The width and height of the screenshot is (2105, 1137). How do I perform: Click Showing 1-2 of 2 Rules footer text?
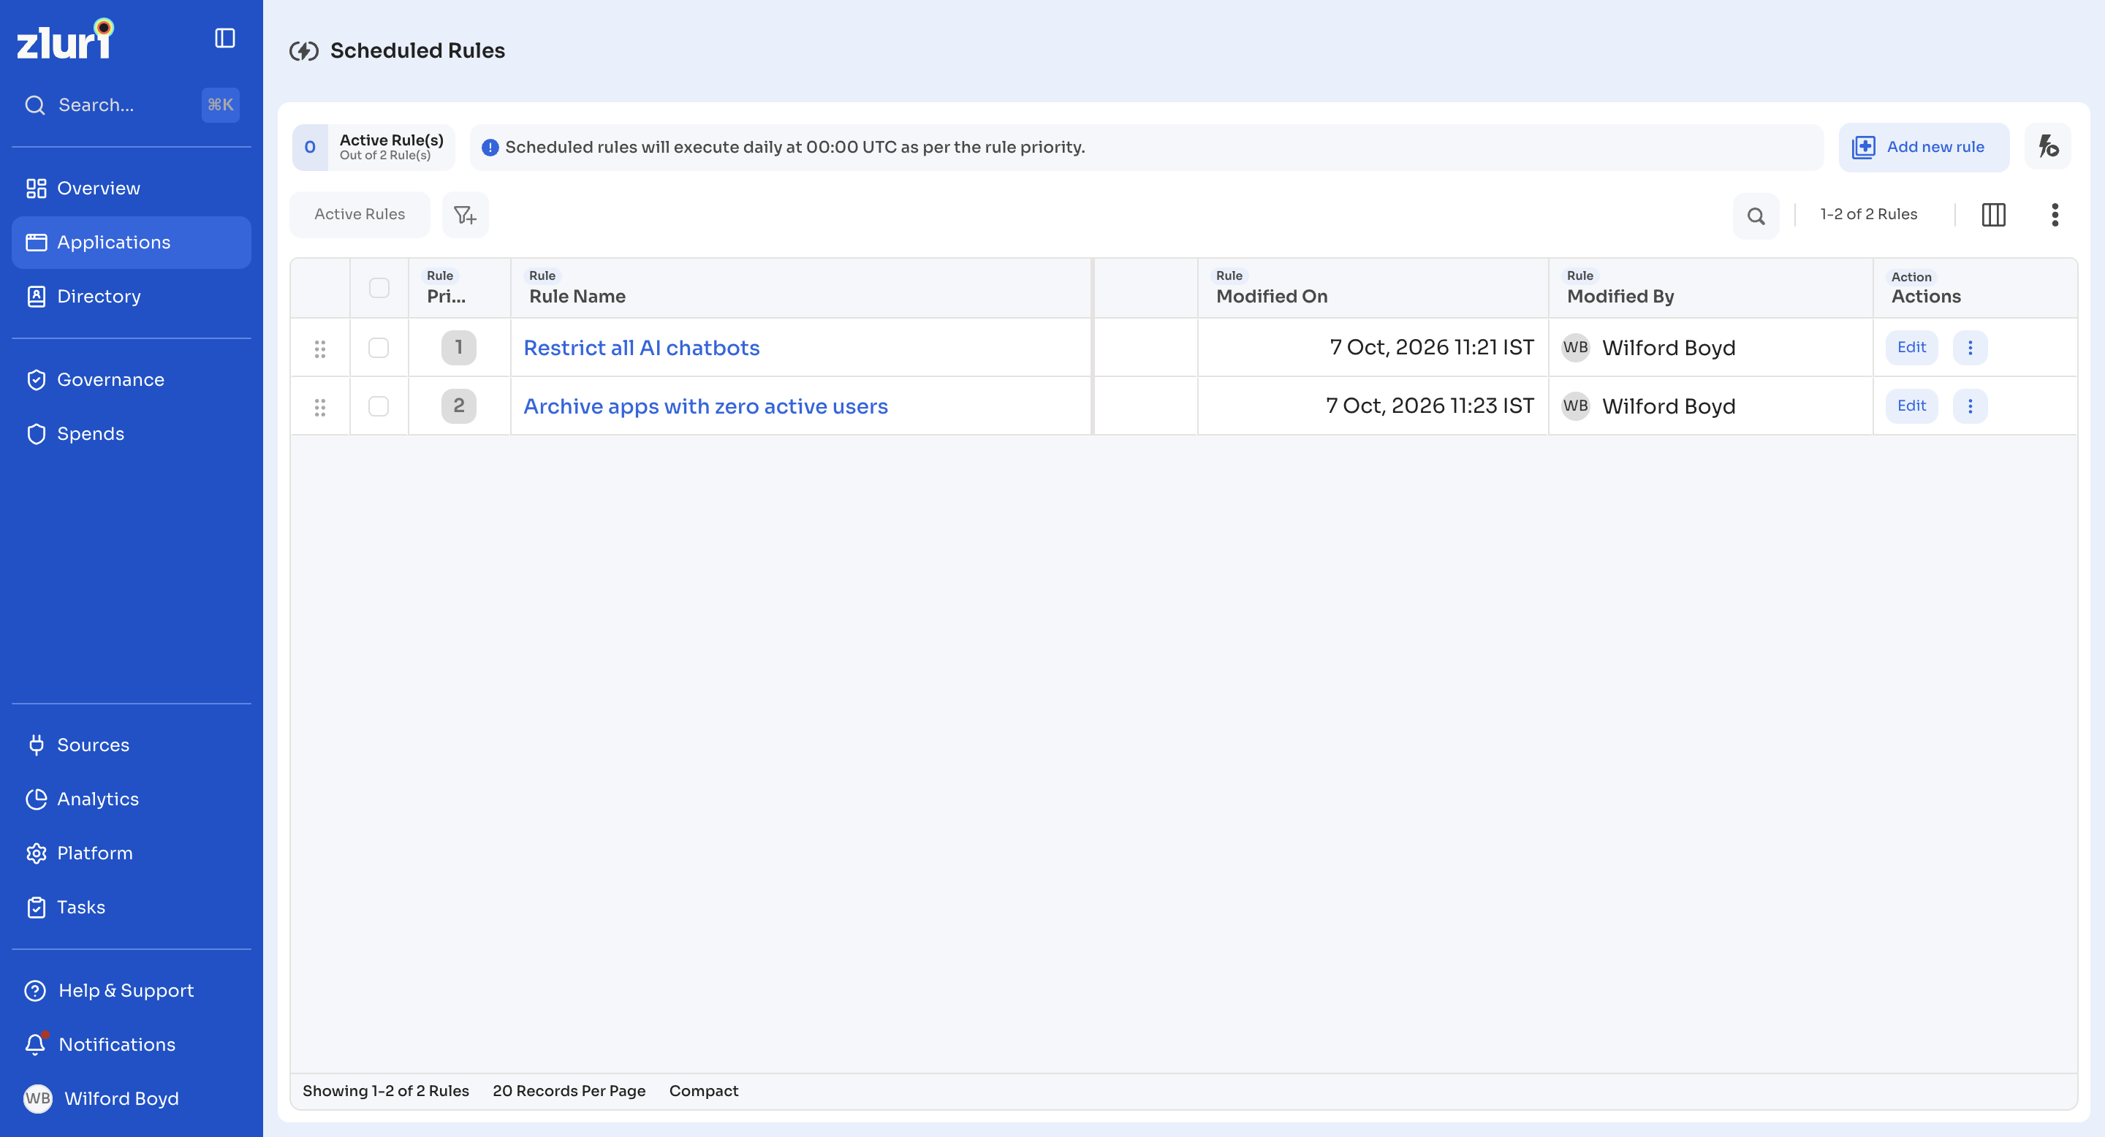click(x=386, y=1090)
